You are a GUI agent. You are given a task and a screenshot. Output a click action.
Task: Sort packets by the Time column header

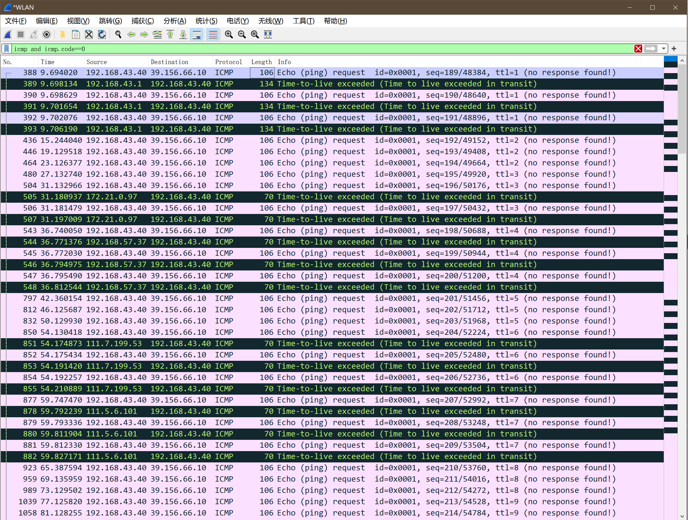48,62
